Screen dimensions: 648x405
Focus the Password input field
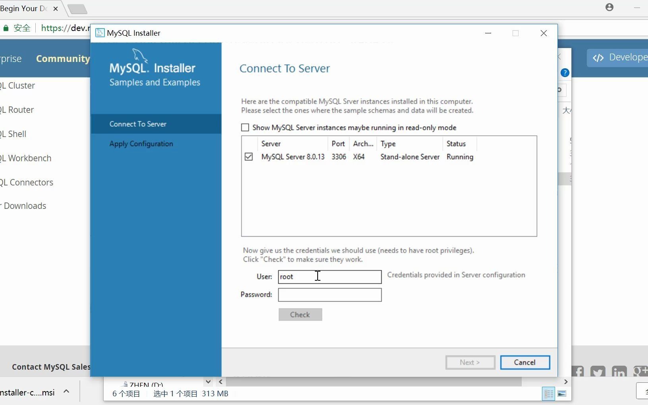click(330, 295)
